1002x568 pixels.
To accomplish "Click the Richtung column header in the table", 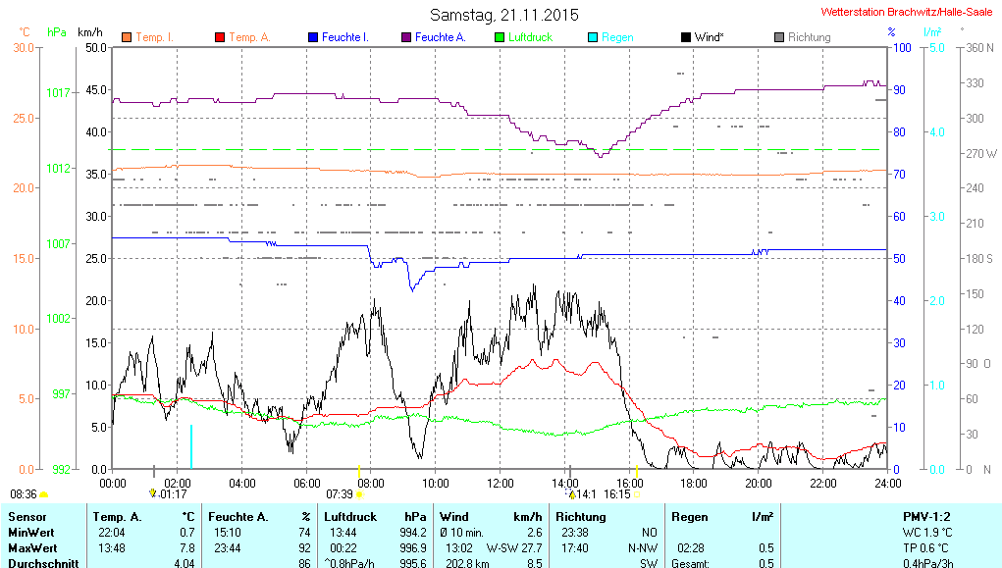I will [x=581, y=516].
